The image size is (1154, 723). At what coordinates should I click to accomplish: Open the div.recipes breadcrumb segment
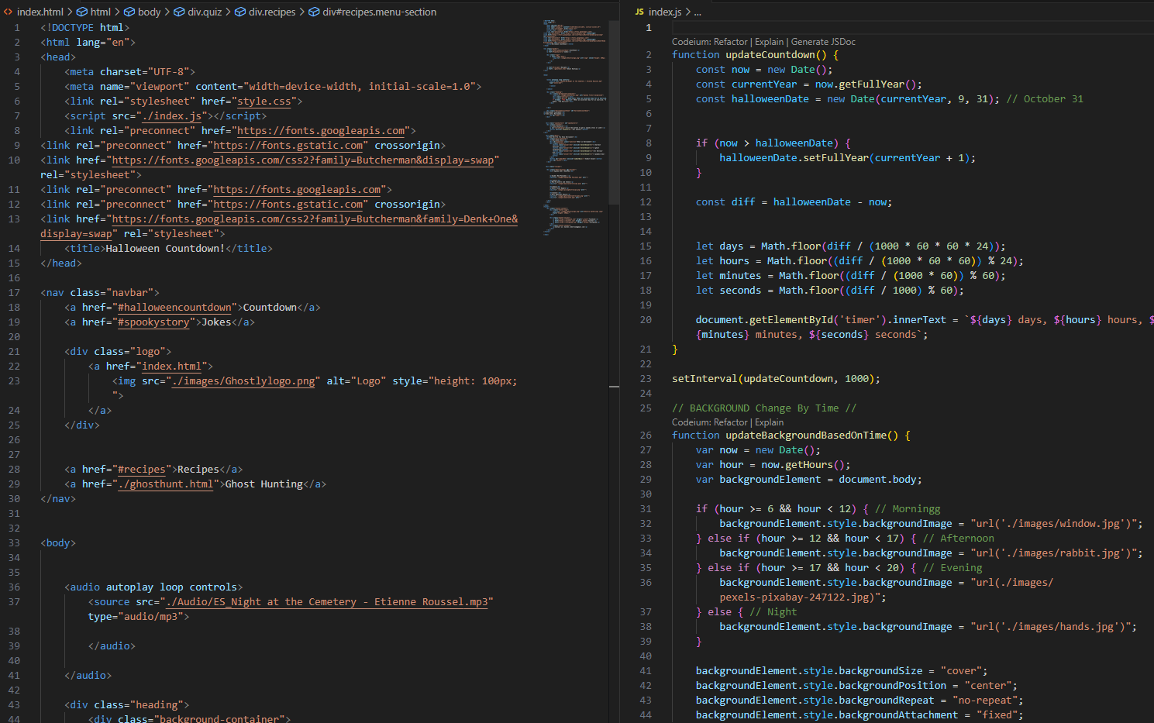click(265, 12)
